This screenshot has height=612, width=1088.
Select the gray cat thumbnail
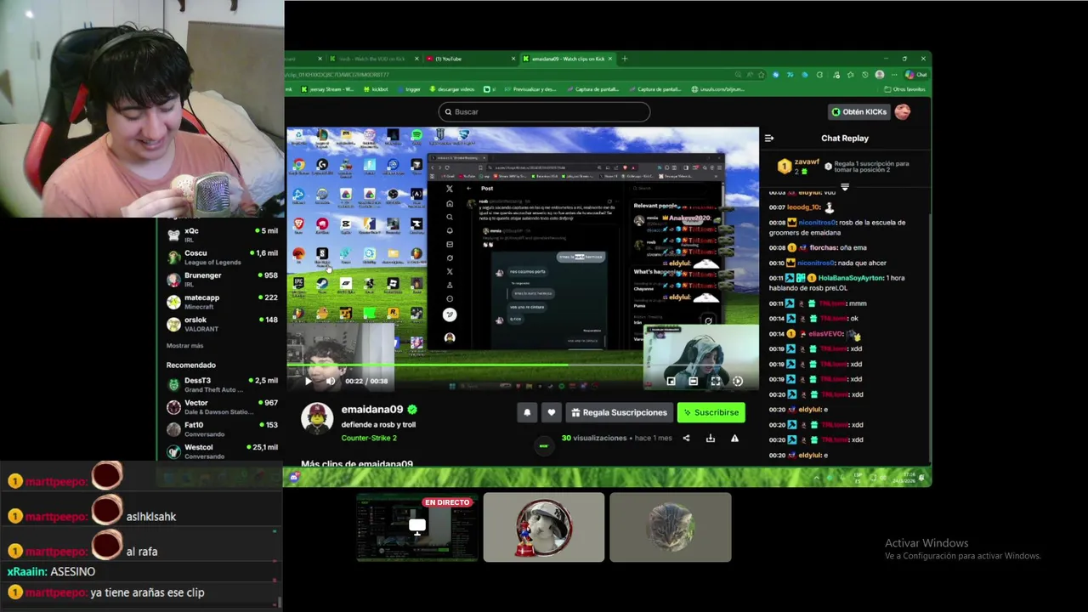[x=670, y=527]
